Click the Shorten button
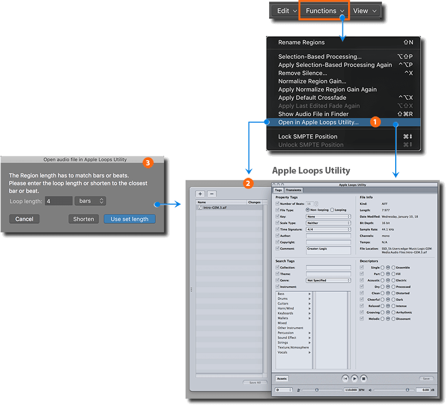 84,219
